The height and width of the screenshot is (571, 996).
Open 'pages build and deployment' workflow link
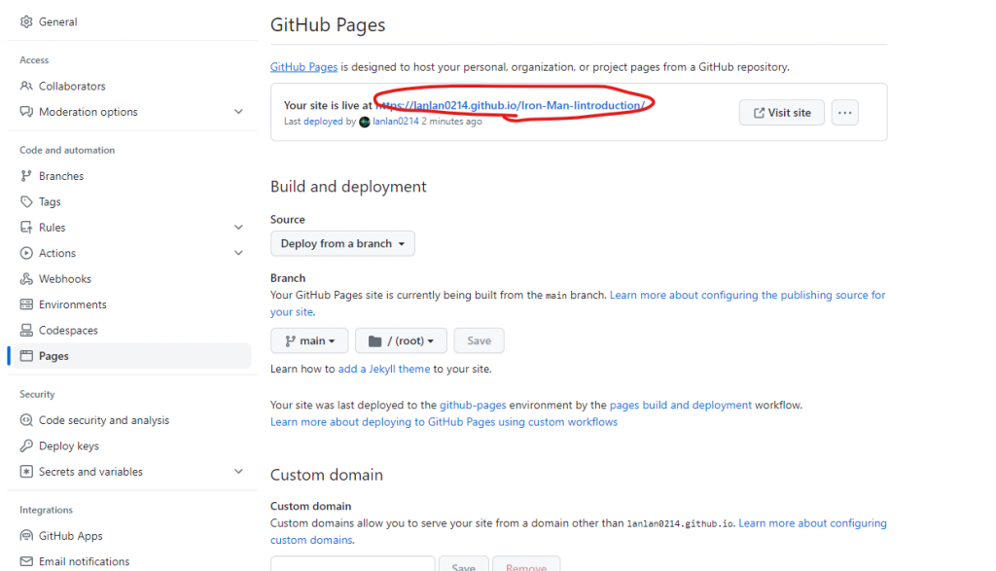[680, 406]
